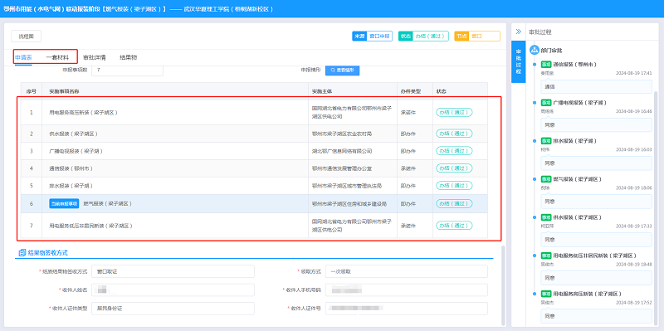Click the 查看情形 button
664x331 pixels.
(x=342, y=70)
